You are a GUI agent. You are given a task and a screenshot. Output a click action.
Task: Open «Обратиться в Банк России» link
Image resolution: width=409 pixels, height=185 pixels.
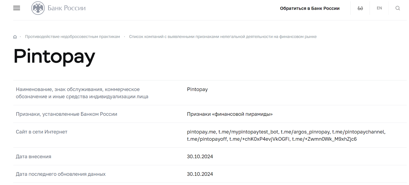click(x=310, y=8)
